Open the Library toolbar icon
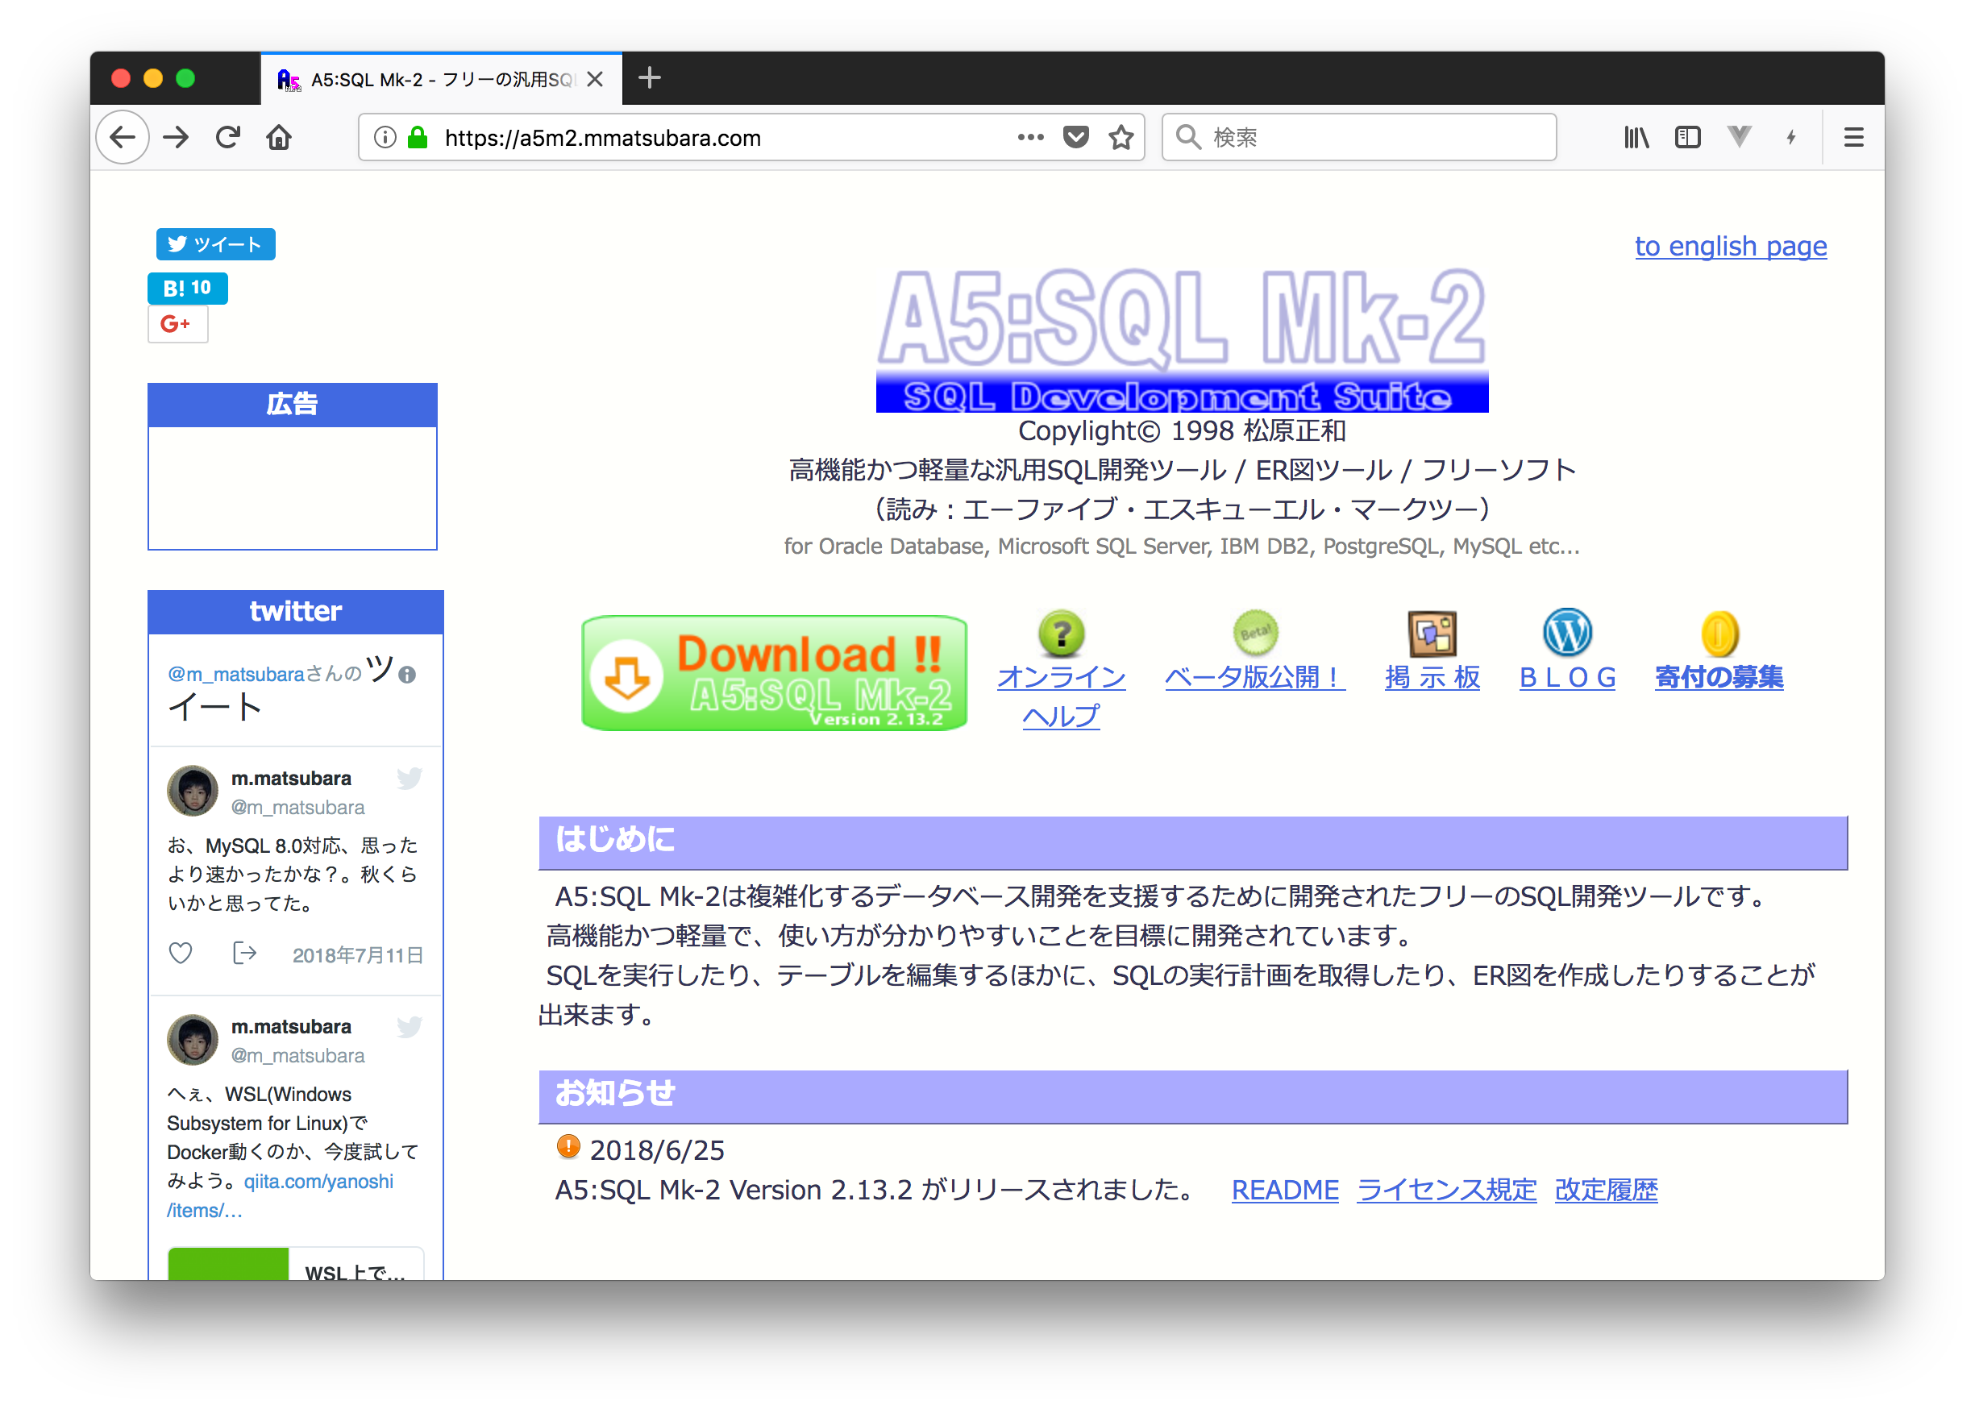Screen dimensions: 1975x1409 click(x=1636, y=137)
